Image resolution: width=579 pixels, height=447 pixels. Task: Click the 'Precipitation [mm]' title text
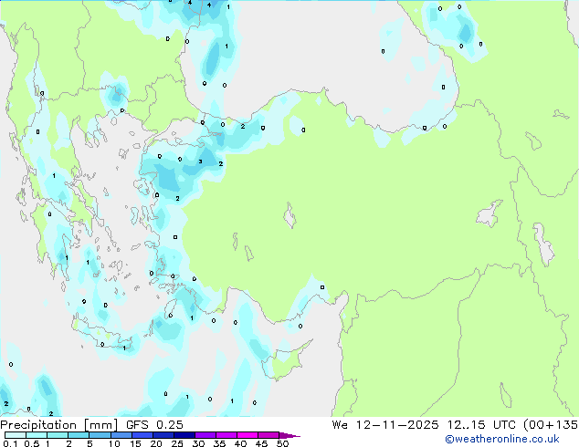coord(59,425)
